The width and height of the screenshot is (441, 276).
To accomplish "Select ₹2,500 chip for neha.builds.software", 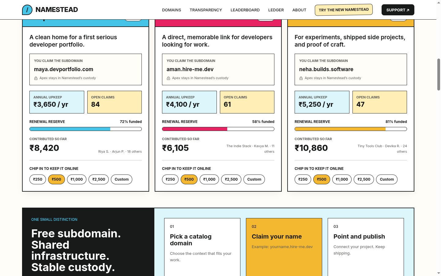I will pyautogui.click(x=364, y=179).
